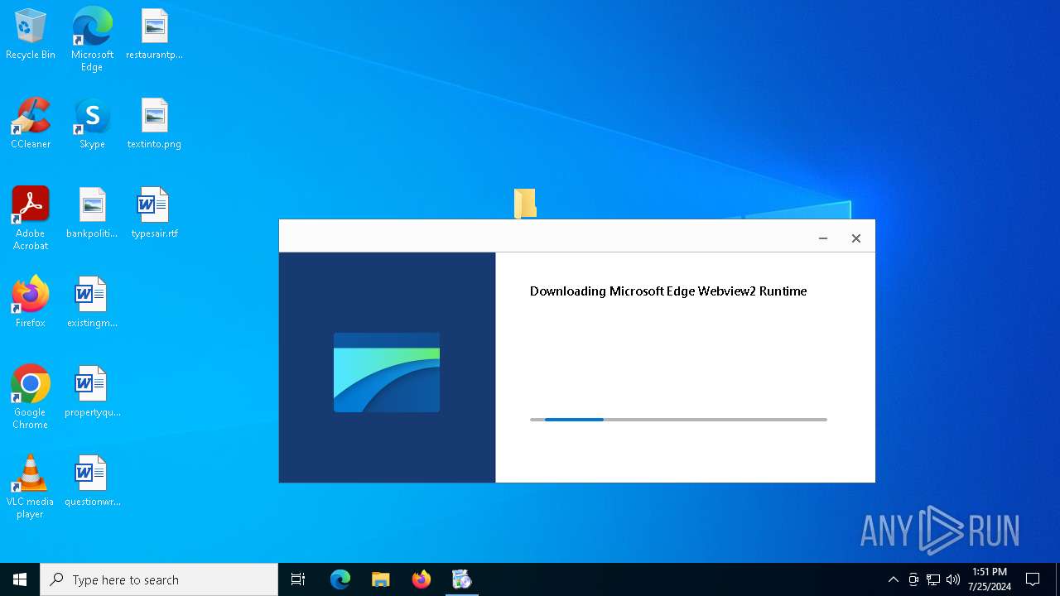The height and width of the screenshot is (596, 1060).
Task: Click the Windows Start button
Action: tap(20, 579)
